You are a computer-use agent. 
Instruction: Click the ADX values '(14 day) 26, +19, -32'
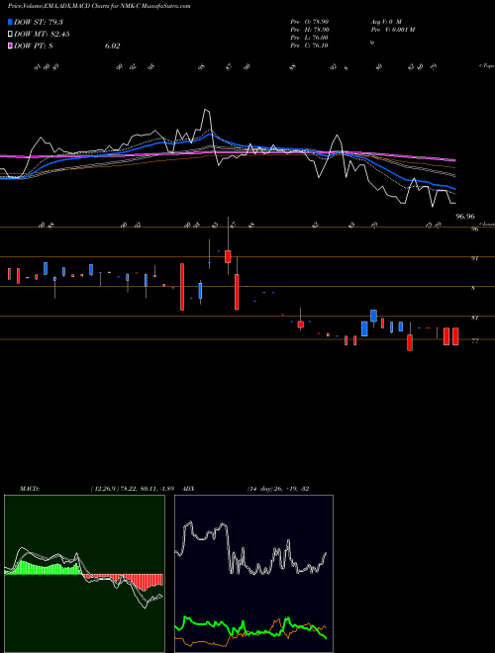278,489
